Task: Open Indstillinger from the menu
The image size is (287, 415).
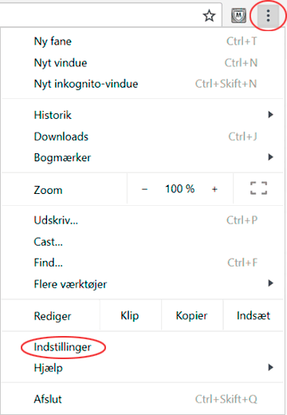Action: click(x=143, y=347)
